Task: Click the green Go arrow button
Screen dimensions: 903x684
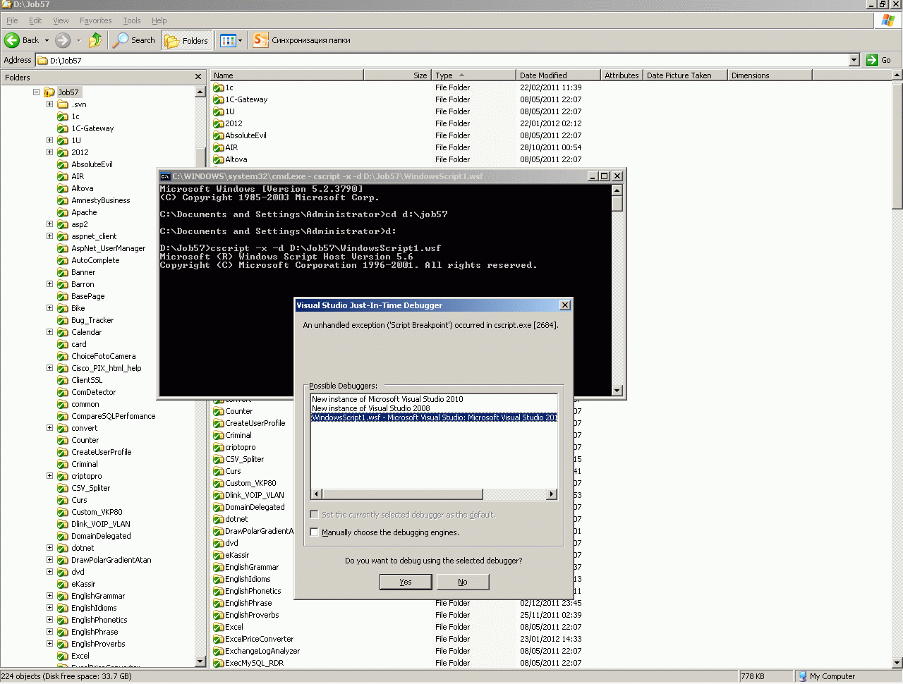Action: click(x=872, y=60)
